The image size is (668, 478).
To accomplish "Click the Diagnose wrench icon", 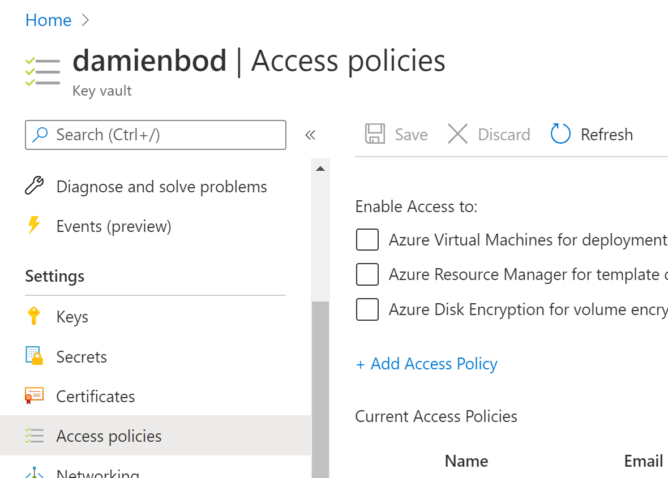I will click(x=34, y=186).
